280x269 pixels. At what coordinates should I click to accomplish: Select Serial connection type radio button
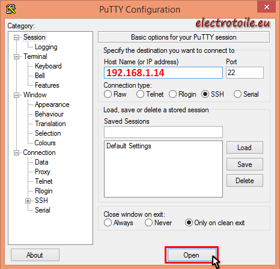pos(237,94)
